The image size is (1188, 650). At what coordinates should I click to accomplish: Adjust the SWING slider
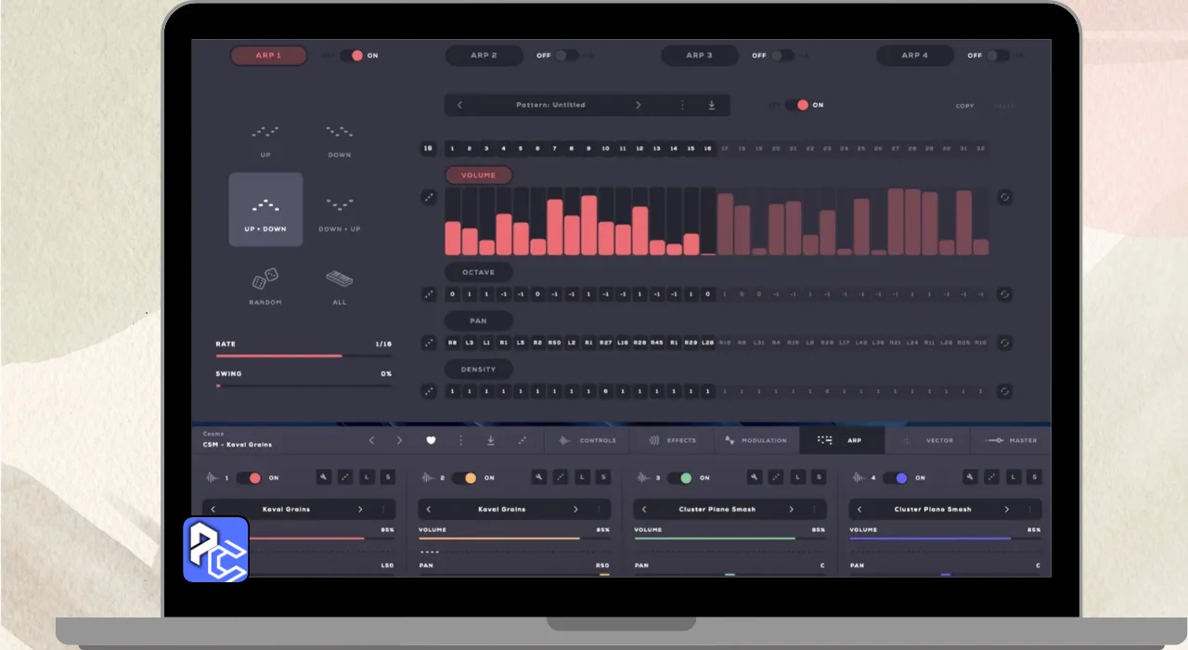pyautogui.click(x=303, y=385)
